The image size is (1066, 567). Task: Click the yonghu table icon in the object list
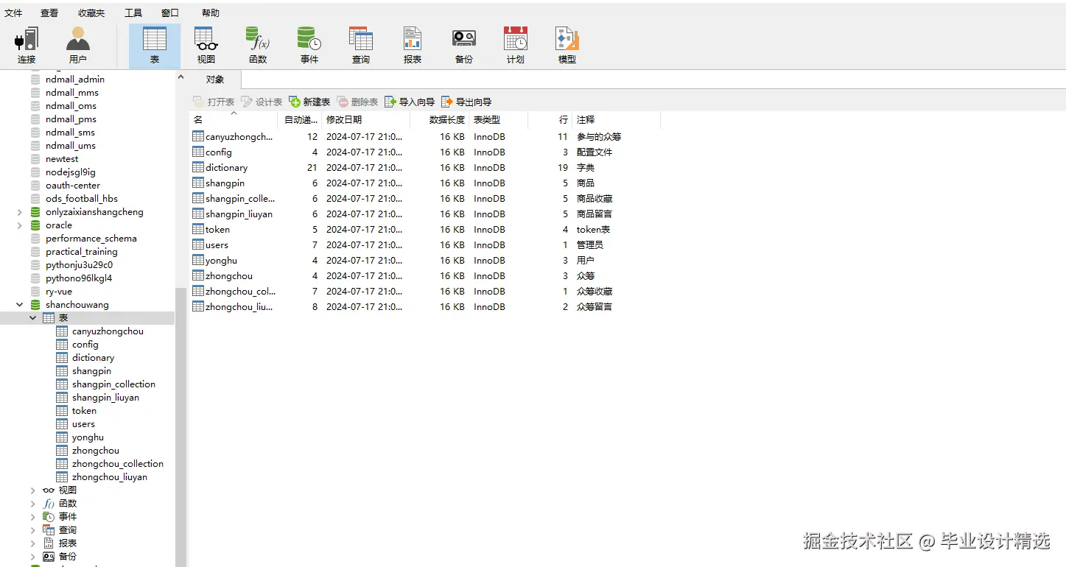click(x=198, y=260)
